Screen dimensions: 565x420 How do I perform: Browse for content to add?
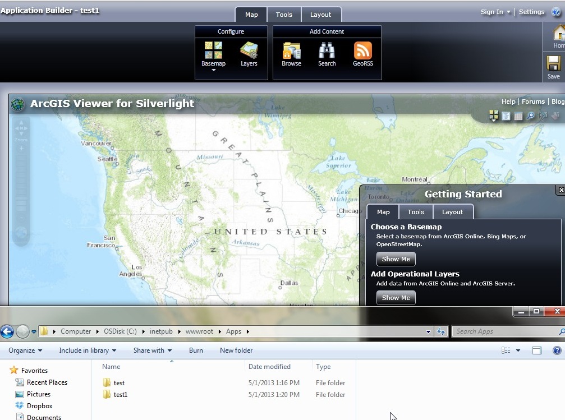coord(291,54)
